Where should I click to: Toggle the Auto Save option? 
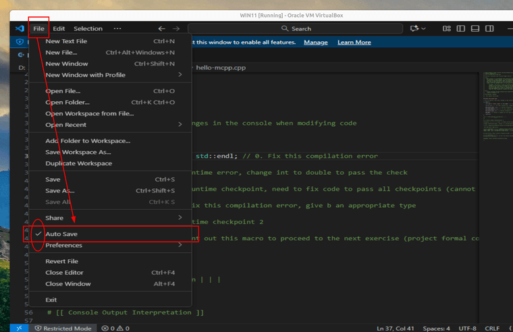point(61,234)
